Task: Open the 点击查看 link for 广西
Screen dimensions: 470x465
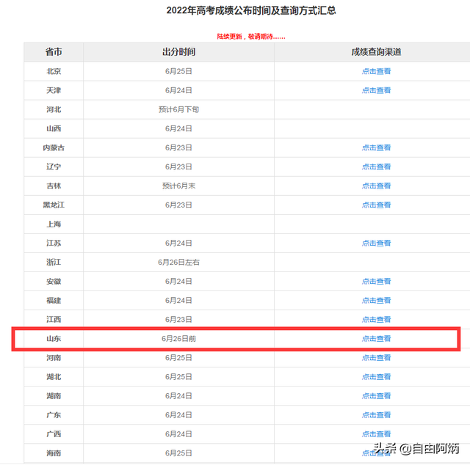Action: tap(376, 434)
